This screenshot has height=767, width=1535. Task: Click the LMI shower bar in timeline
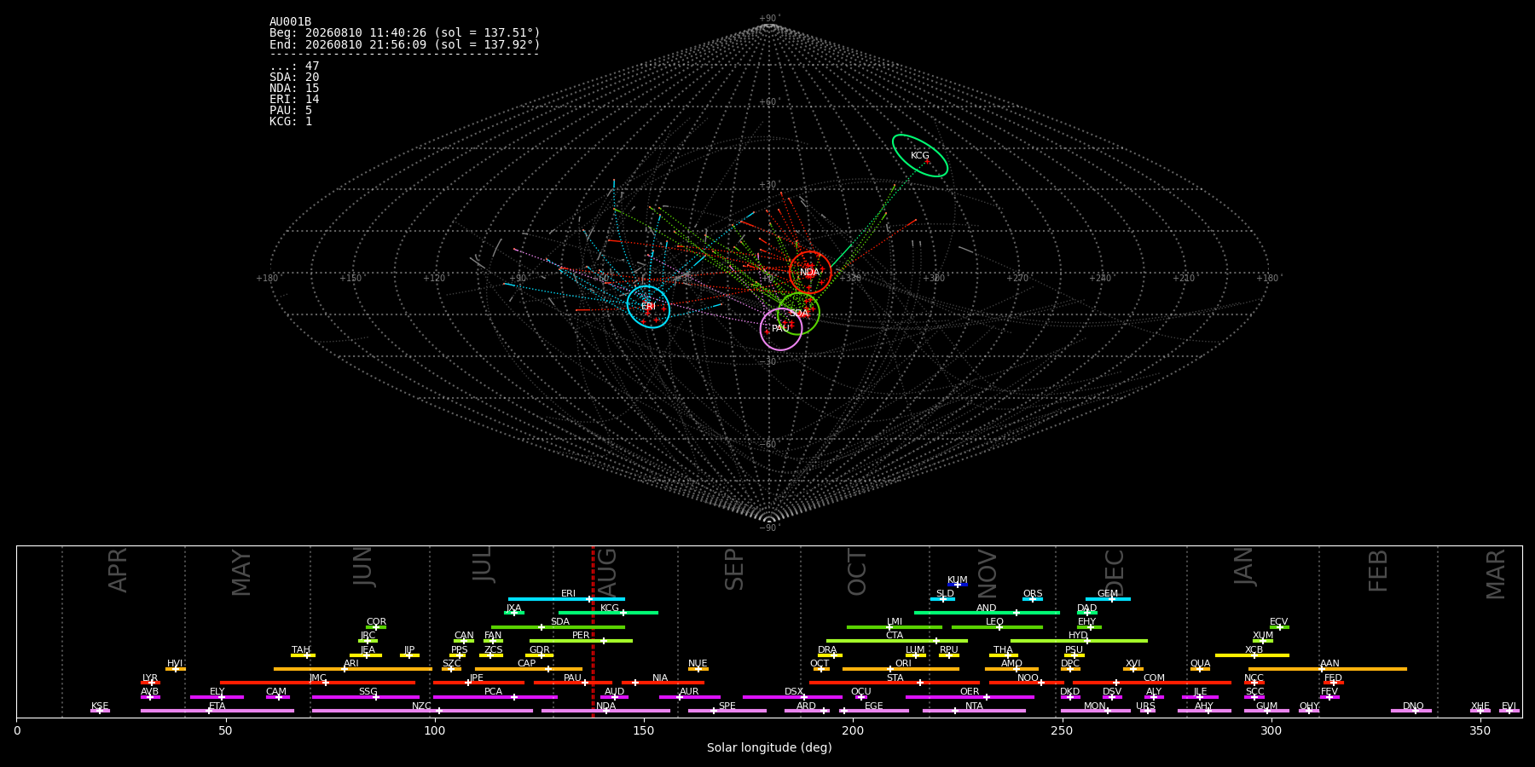(x=895, y=627)
